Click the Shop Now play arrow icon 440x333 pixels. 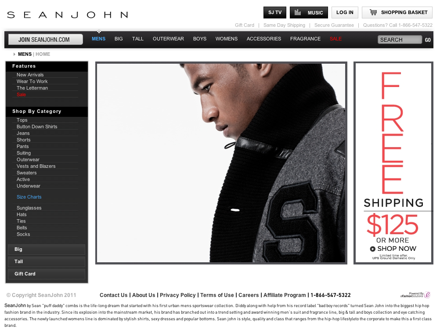(x=373, y=249)
